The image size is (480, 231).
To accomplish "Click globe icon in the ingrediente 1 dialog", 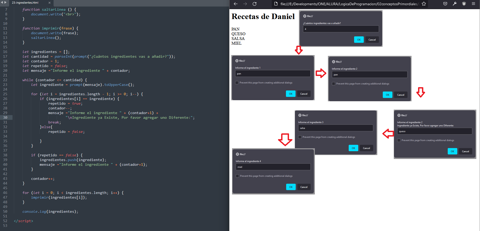I will click(x=237, y=61).
